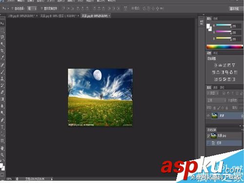The width and height of the screenshot is (244, 183).
Task: Select the Rectangular Marquee tool
Action: point(2,30)
